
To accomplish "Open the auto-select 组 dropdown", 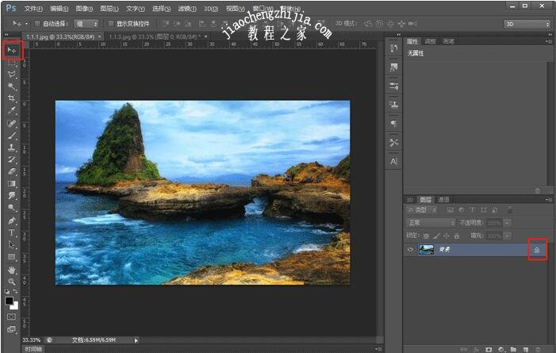I will 86,24.
